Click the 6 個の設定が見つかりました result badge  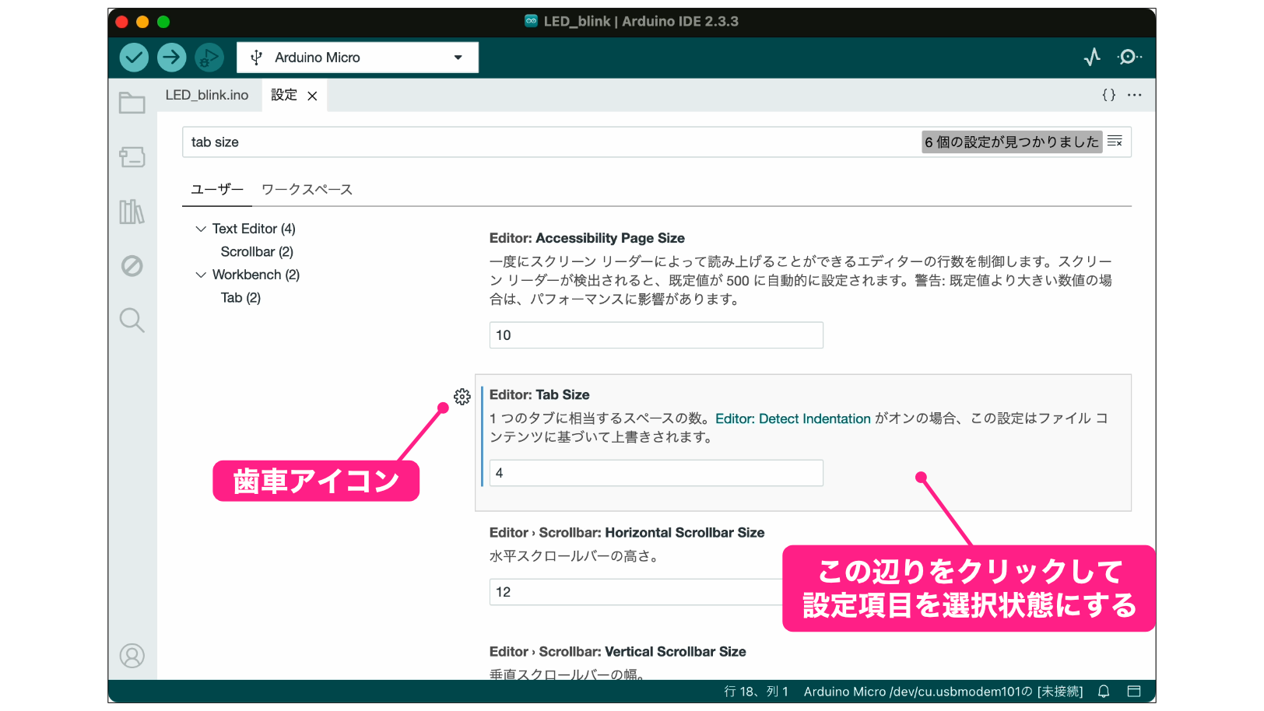[x=1012, y=142]
